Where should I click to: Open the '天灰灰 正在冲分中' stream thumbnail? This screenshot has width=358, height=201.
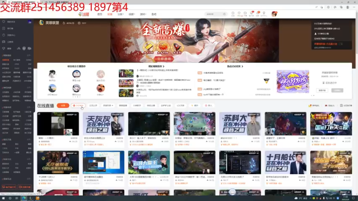104,124
